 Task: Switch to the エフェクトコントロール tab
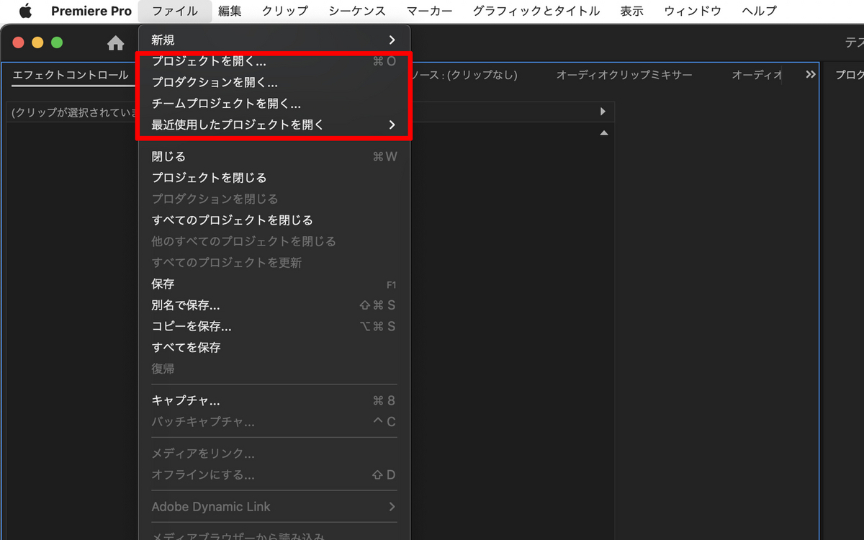[x=71, y=75]
